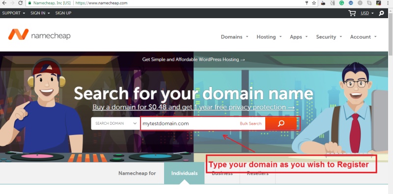Screen dimensions: 393x194
Task: Reload the page with refresh icon
Action: coord(21,3)
